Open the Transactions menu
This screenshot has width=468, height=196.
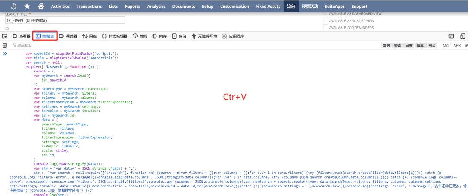[89, 6]
